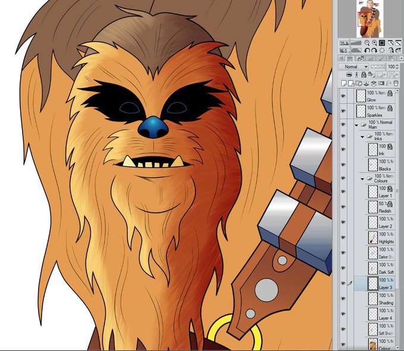Click the lock transparent pixels icon

point(371,75)
